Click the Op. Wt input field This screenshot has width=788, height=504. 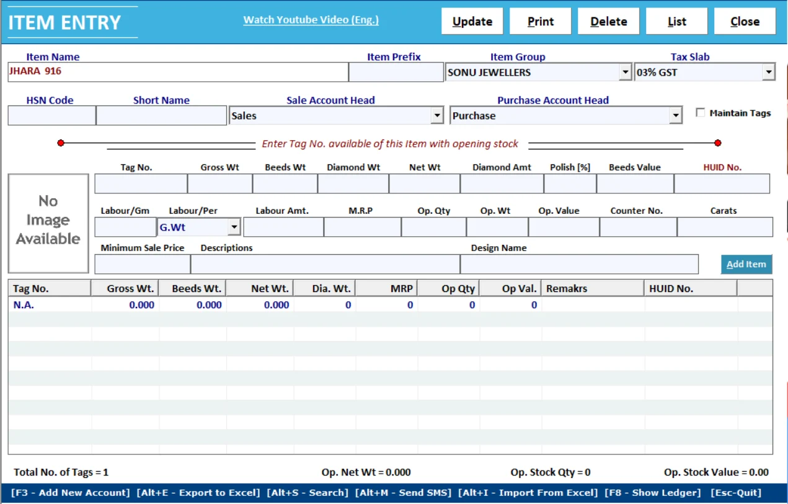(x=497, y=228)
